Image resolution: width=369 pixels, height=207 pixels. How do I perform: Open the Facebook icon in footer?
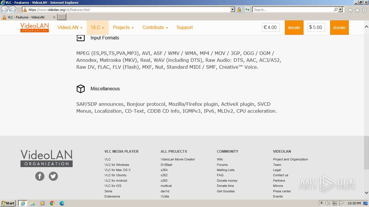[40, 176]
